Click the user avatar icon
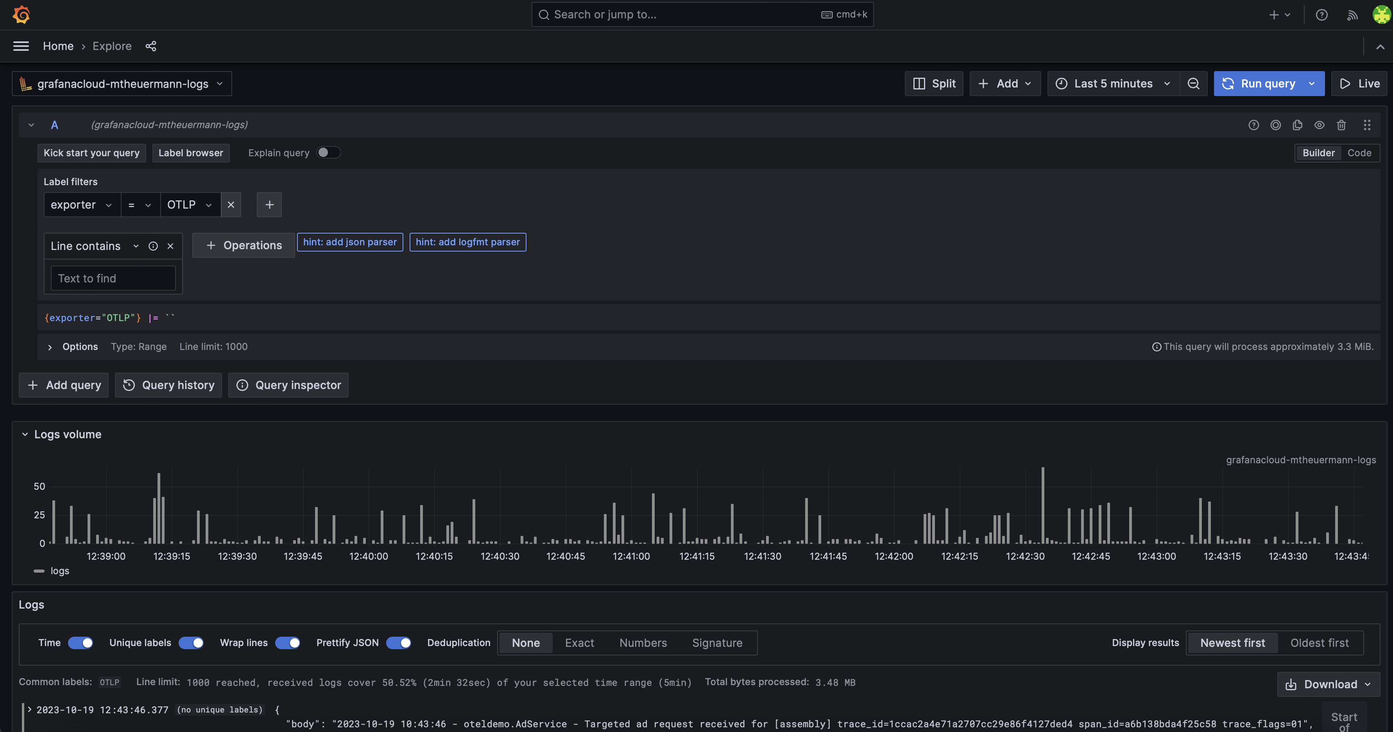This screenshot has width=1393, height=732. [1381, 14]
